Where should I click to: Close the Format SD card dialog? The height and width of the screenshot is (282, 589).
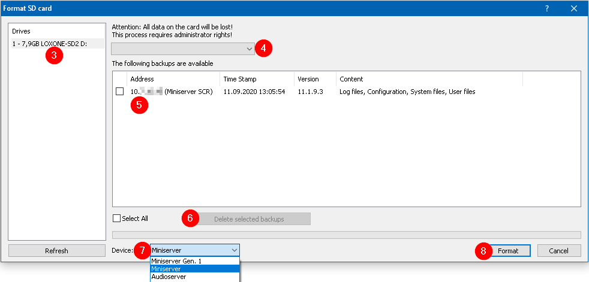point(574,8)
